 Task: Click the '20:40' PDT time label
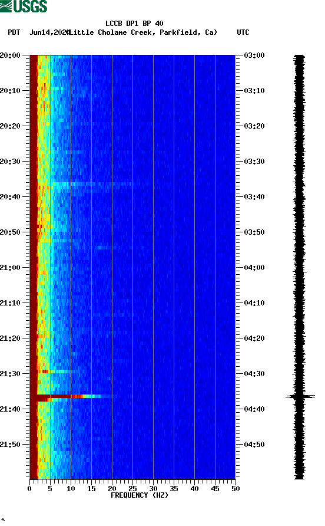pyautogui.click(x=11, y=197)
